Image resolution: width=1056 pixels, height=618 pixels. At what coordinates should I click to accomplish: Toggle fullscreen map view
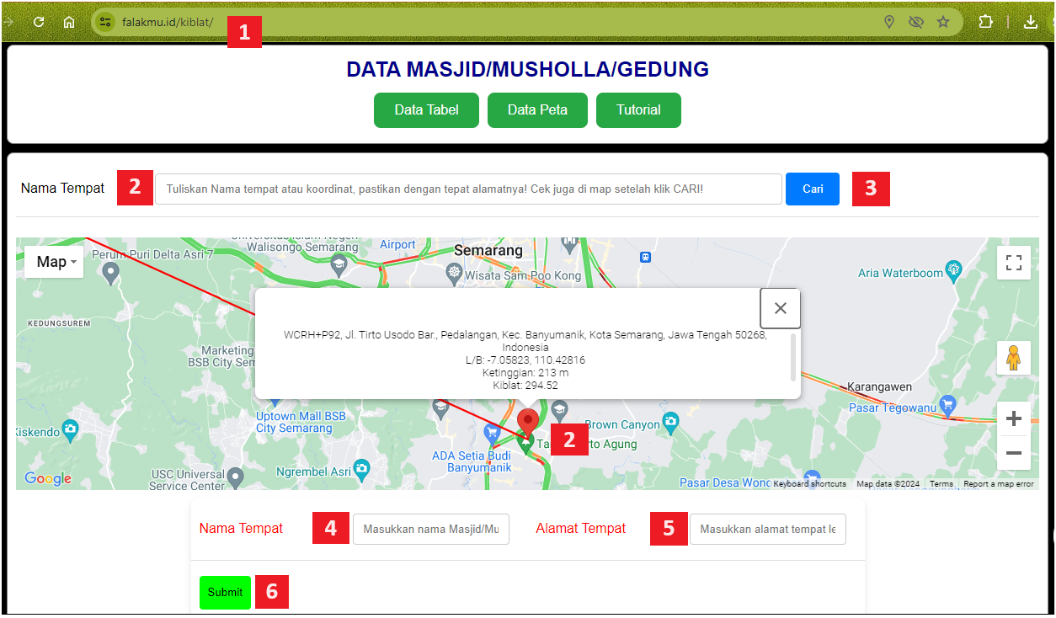[1014, 262]
